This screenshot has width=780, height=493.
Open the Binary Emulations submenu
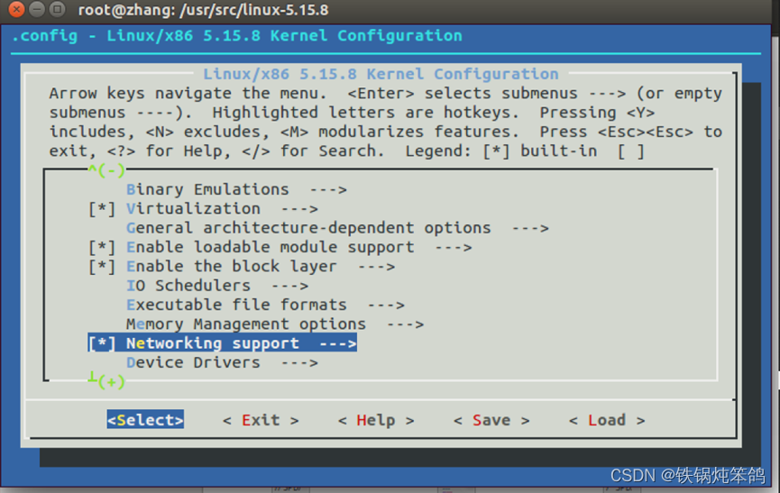(236, 190)
